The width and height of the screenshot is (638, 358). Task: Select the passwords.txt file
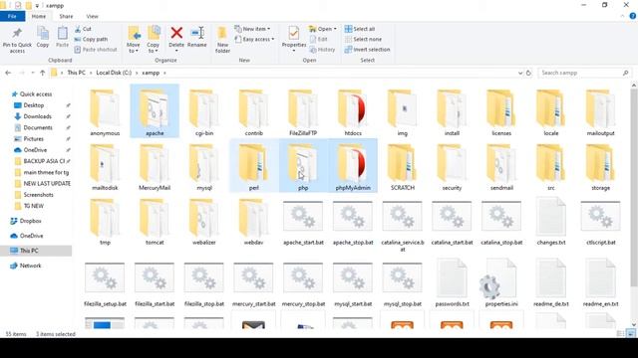[x=452, y=282]
